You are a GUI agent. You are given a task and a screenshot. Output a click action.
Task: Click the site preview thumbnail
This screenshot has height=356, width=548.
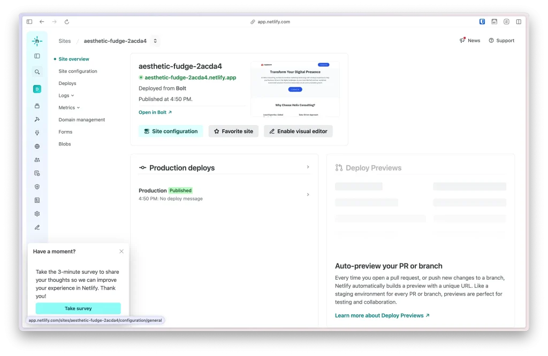pos(295,89)
